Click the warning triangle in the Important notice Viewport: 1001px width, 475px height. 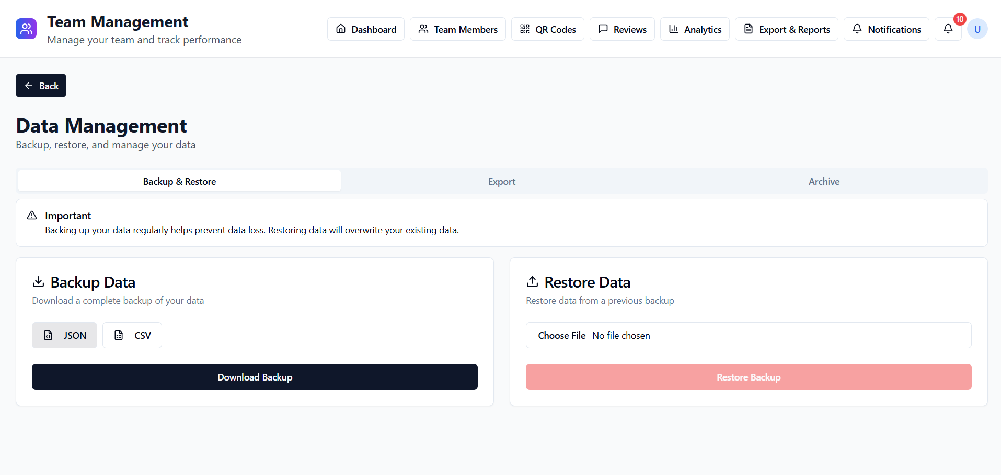[31, 215]
